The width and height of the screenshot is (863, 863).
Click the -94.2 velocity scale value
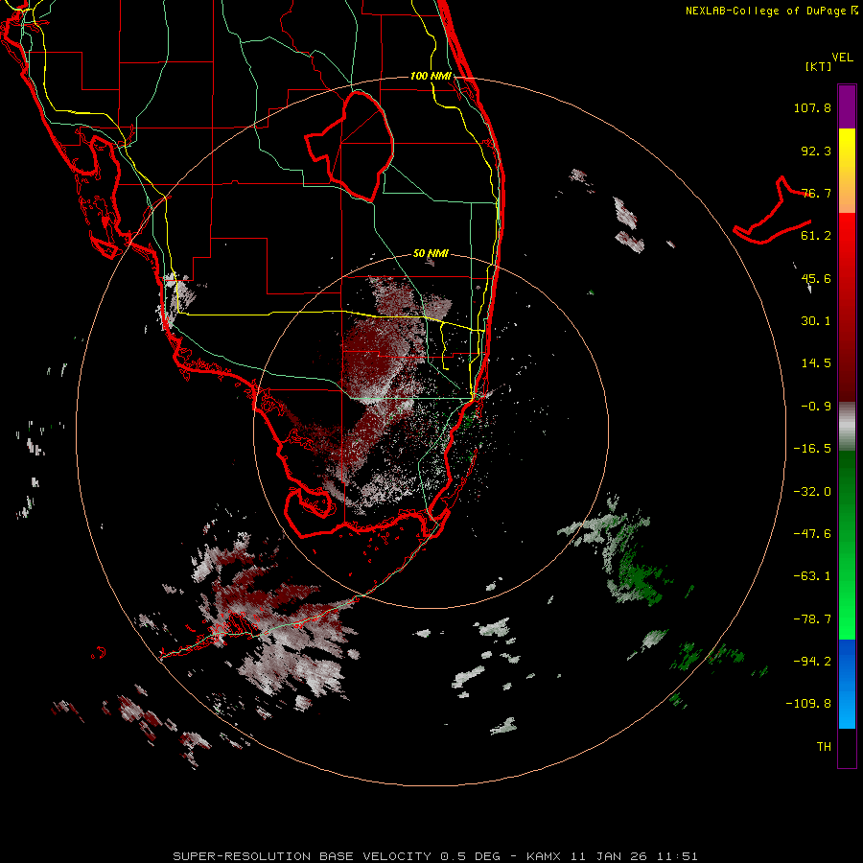point(812,662)
